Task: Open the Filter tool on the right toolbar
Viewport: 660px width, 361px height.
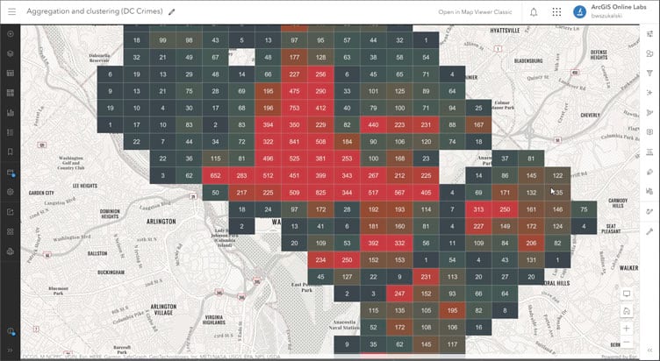Action: 649,73
